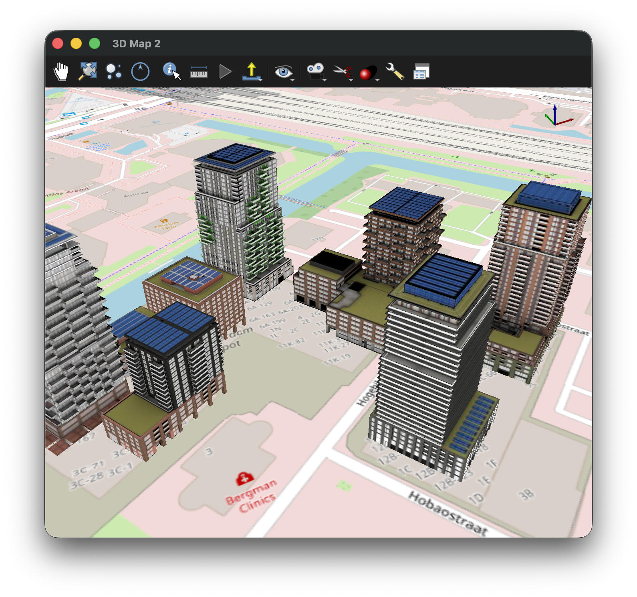Toggle the on-screen navigation widget
Viewport: 637px width, 597px height.
coord(113,72)
